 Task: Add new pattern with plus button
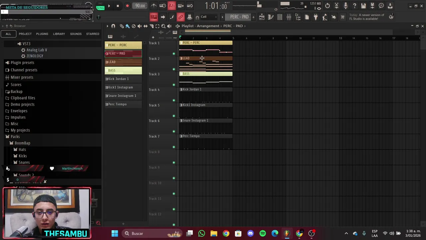253,17
